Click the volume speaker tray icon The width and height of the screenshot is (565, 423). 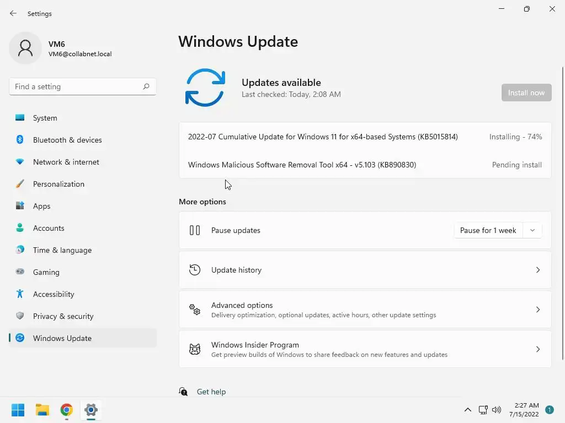tap(497, 410)
